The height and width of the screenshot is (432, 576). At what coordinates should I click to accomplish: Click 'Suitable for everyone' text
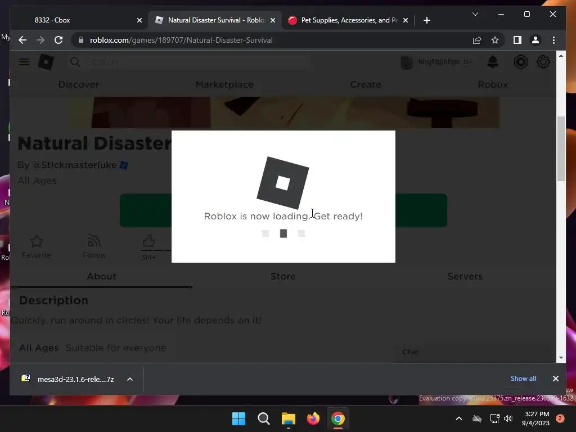click(116, 348)
